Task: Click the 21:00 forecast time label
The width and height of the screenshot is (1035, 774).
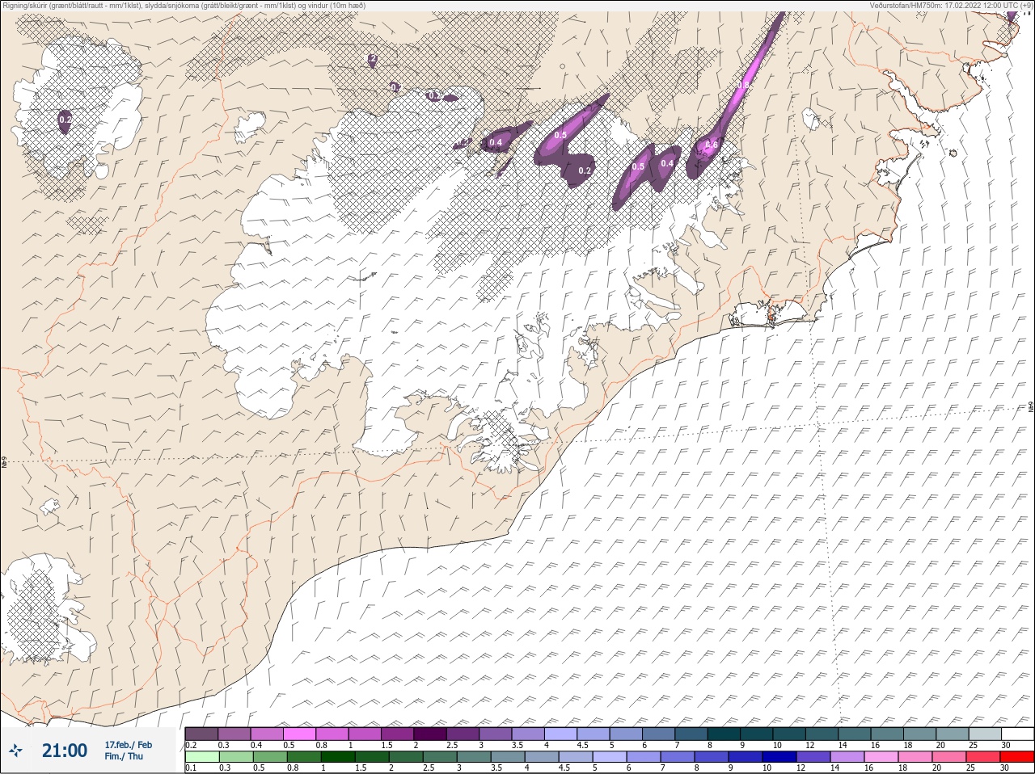Action: pos(65,751)
